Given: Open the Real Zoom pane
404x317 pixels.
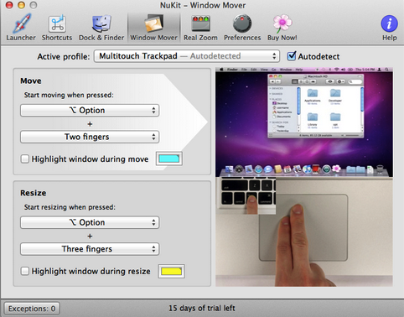Looking at the screenshot, I should click(200, 28).
